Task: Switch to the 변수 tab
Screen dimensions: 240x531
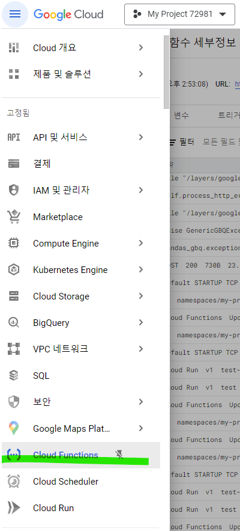Action: 182,115
